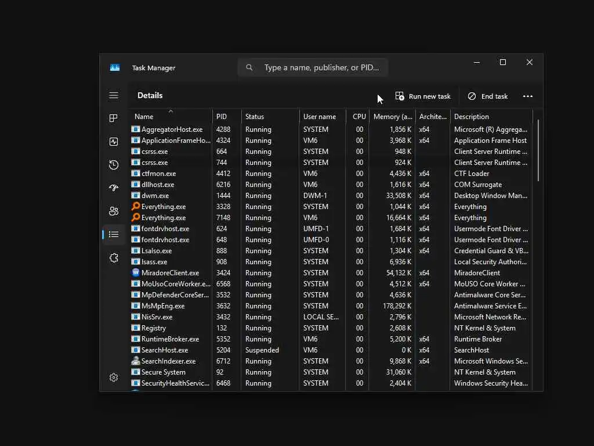Screen dimensions: 594x446
Task: Sort by the CPU column header
Action: (357, 116)
